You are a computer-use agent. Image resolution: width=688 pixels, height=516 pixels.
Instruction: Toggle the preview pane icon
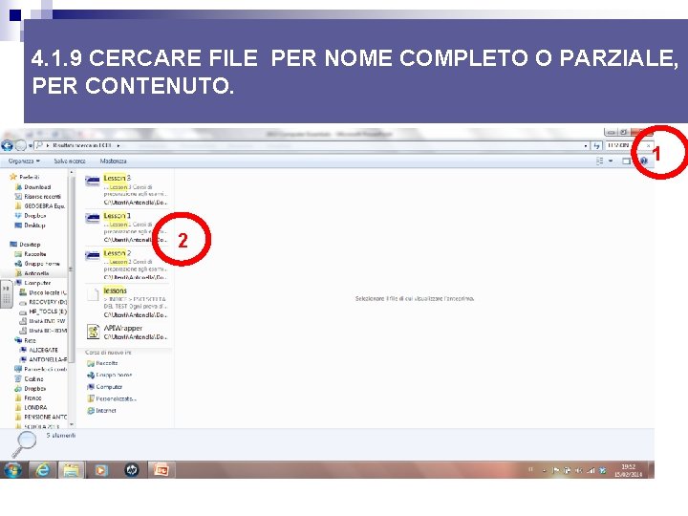coord(626,161)
